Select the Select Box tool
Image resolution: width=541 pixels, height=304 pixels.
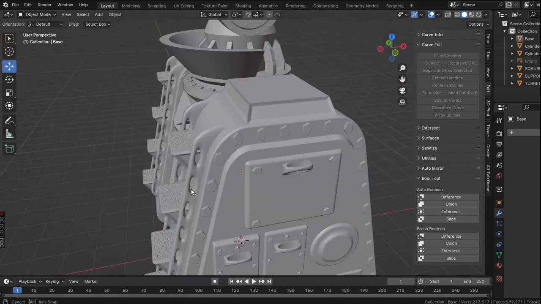click(9, 39)
